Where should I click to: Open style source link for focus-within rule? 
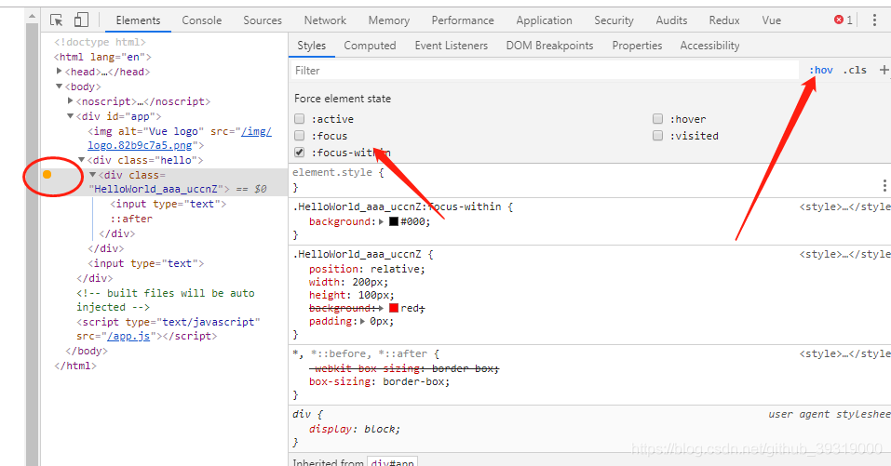click(845, 206)
